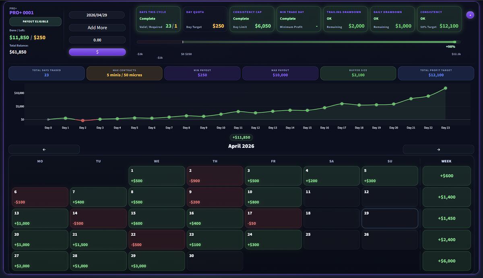This screenshot has height=278, width=483.
Task: Click week total +$1,450
Action: [446, 219]
